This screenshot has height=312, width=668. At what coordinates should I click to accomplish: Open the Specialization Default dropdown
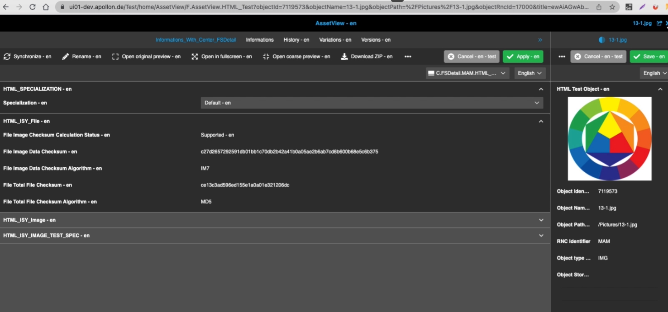[372, 103]
